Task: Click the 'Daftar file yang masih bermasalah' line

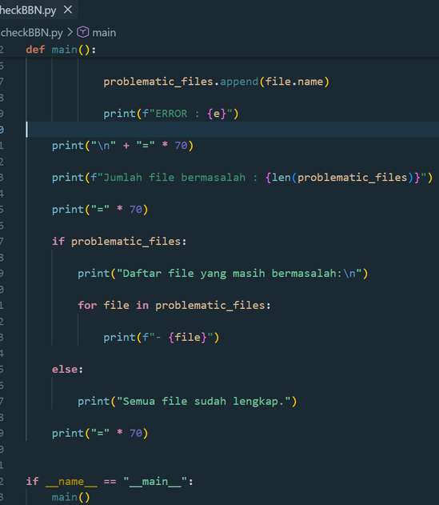Action: [x=223, y=274]
